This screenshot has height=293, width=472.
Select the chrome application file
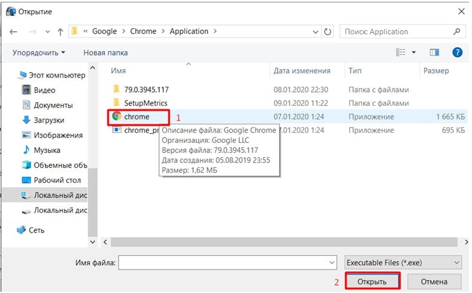pyautogui.click(x=136, y=117)
